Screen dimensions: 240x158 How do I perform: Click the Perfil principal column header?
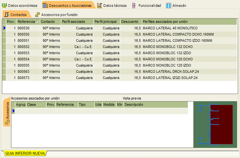(x=107, y=22)
